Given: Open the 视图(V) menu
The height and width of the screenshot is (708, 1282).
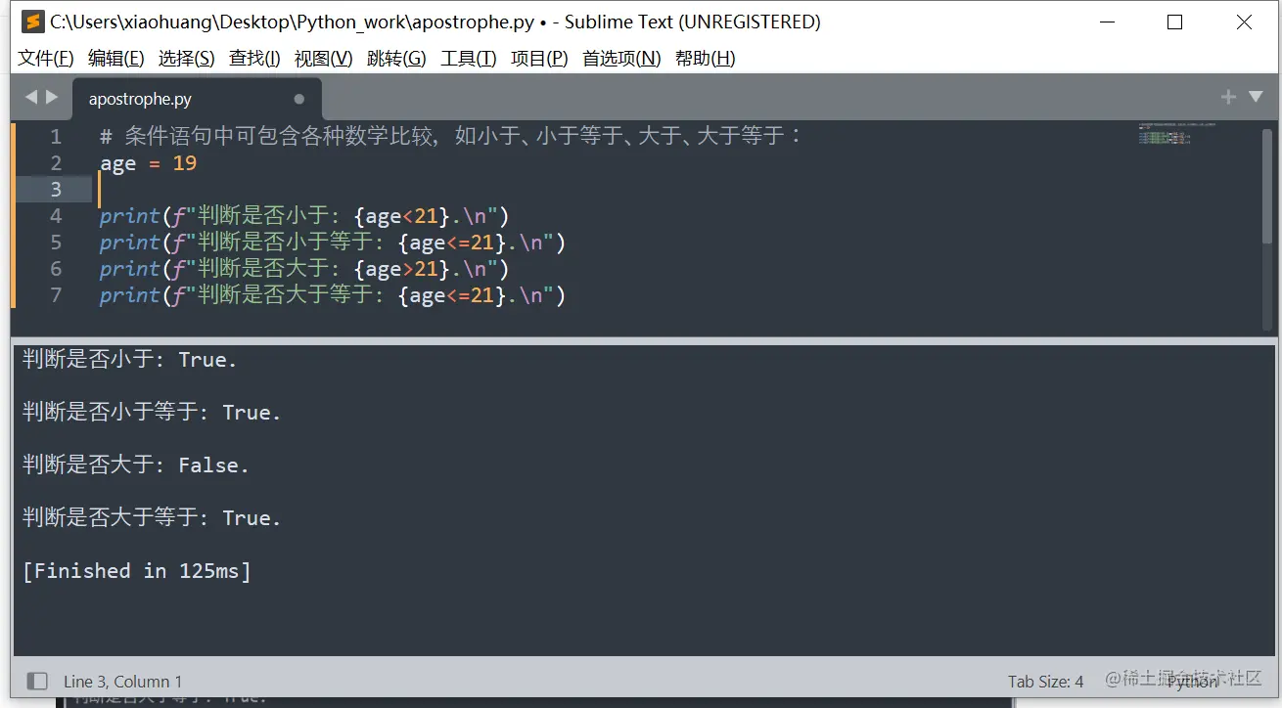Looking at the screenshot, I should click(324, 59).
